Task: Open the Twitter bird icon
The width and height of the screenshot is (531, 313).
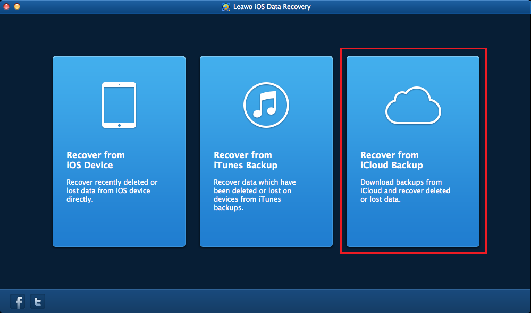Action: [x=38, y=302]
